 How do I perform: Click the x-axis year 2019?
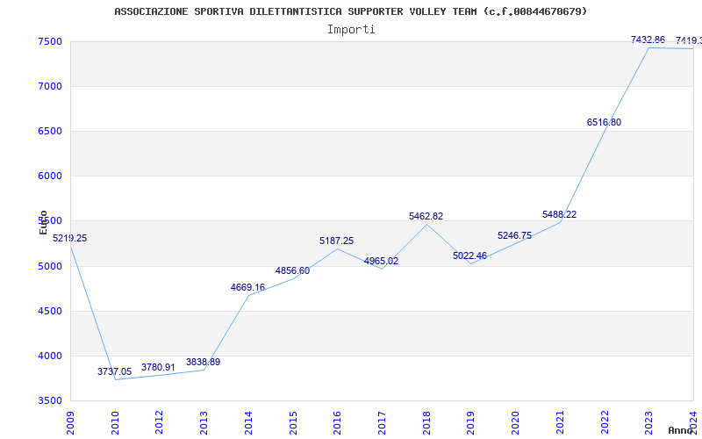(x=470, y=422)
